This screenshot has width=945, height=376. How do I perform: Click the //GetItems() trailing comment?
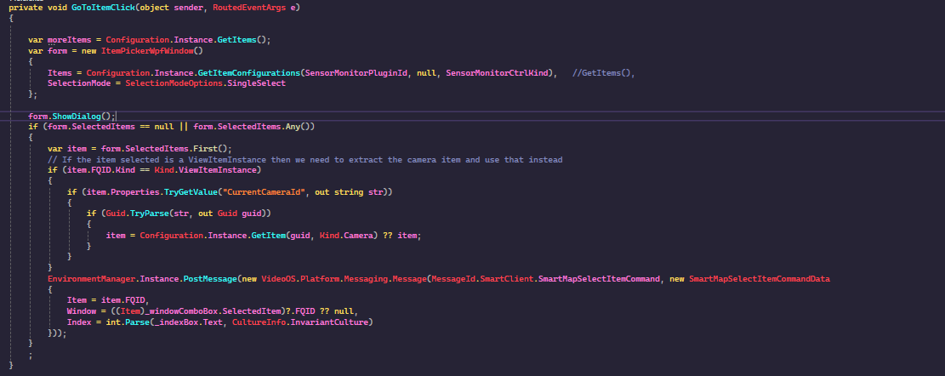pos(604,72)
